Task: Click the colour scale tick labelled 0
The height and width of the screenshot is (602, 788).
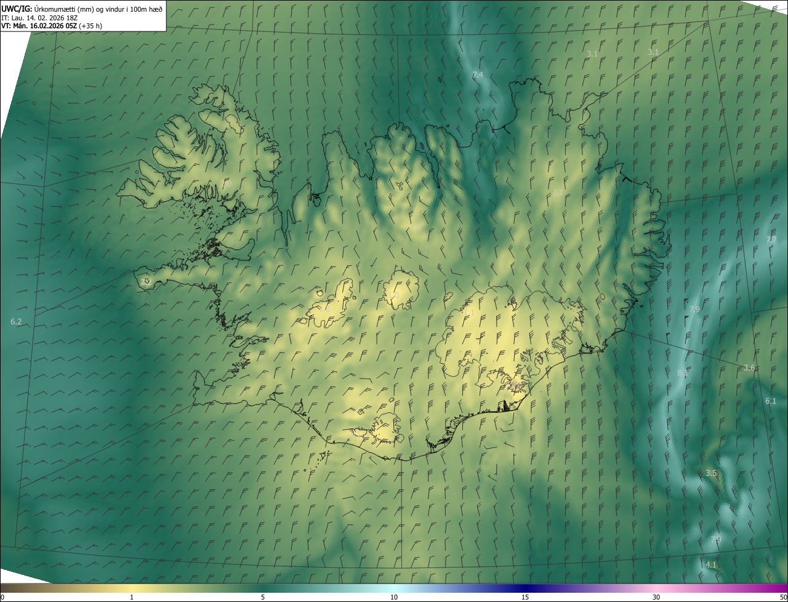Action: (x=2, y=598)
